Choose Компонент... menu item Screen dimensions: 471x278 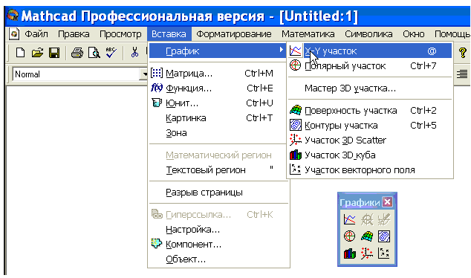pyautogui.click(x=218, y=245)
